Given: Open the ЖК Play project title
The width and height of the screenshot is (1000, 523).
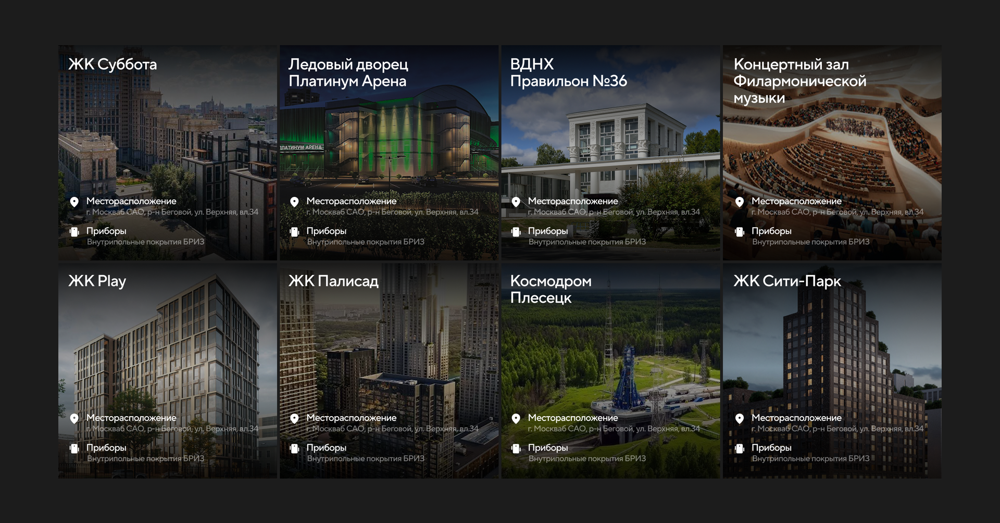Looking at the screenshot, I should pos(97,281).
